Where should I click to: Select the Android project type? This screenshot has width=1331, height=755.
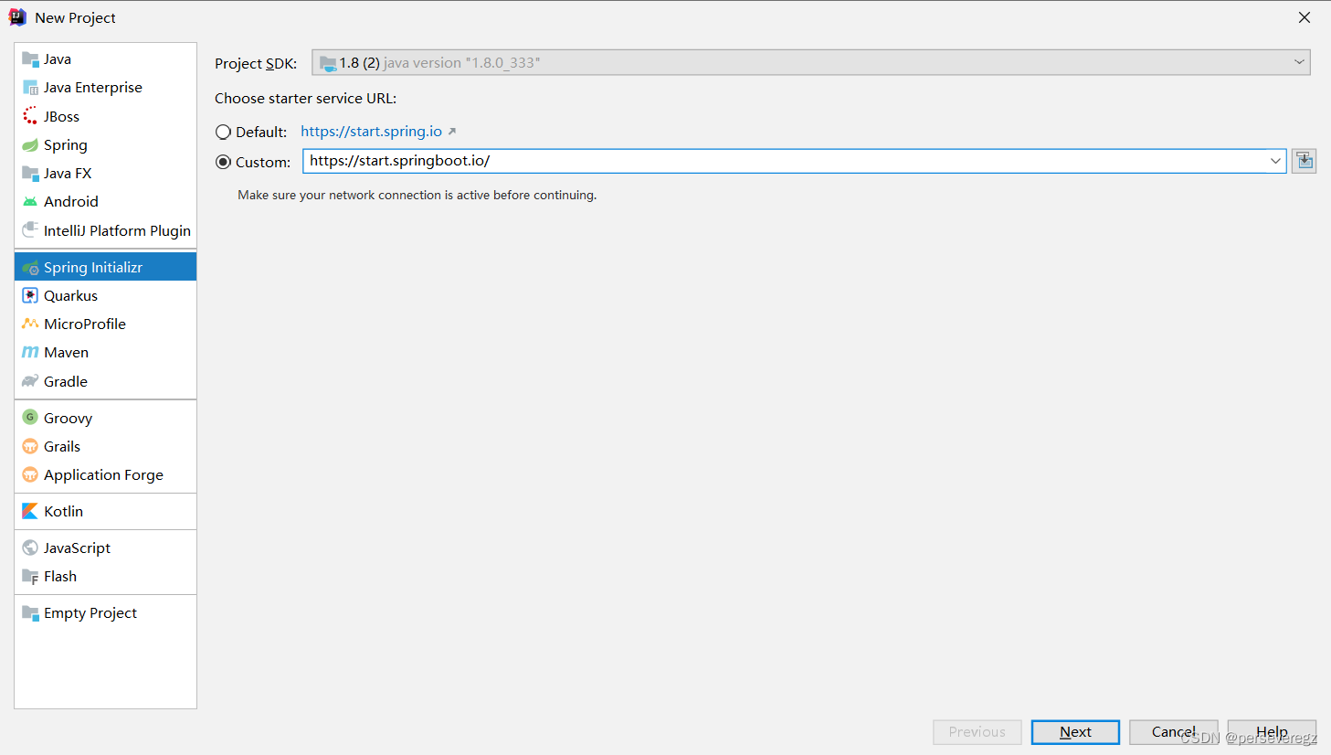pos(70,201)
